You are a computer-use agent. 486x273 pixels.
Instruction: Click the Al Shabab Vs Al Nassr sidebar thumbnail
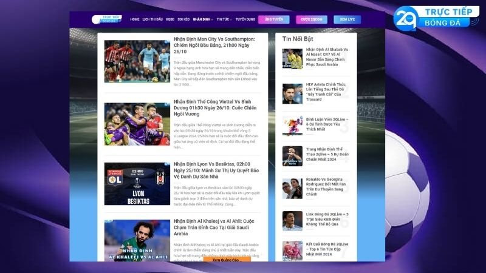(292, 58)
